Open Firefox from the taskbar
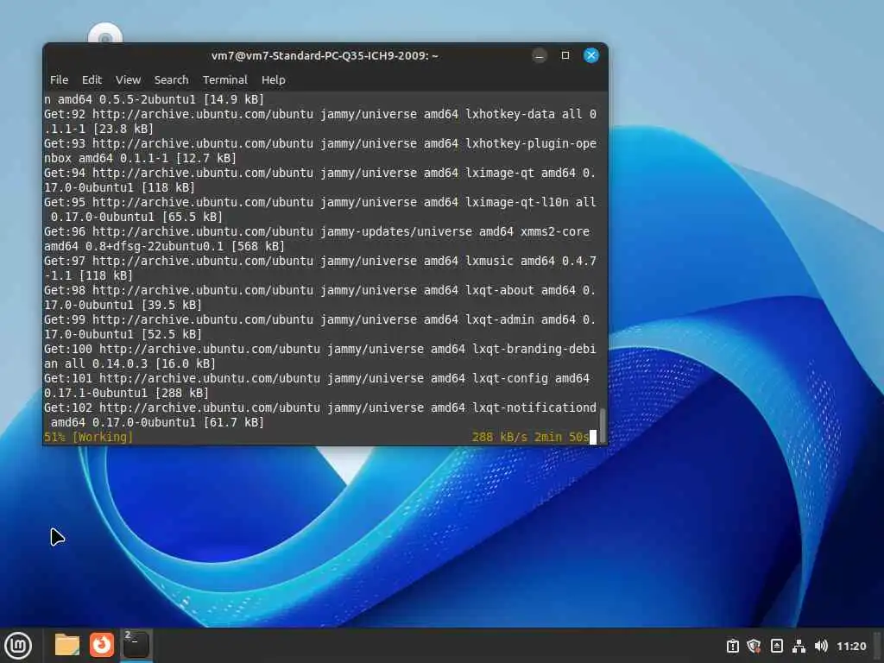 pos(102,645)
